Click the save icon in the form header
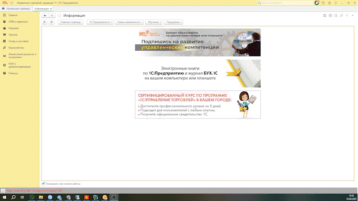358x201 pixels. pyautogui.click(x=324, y=15)
